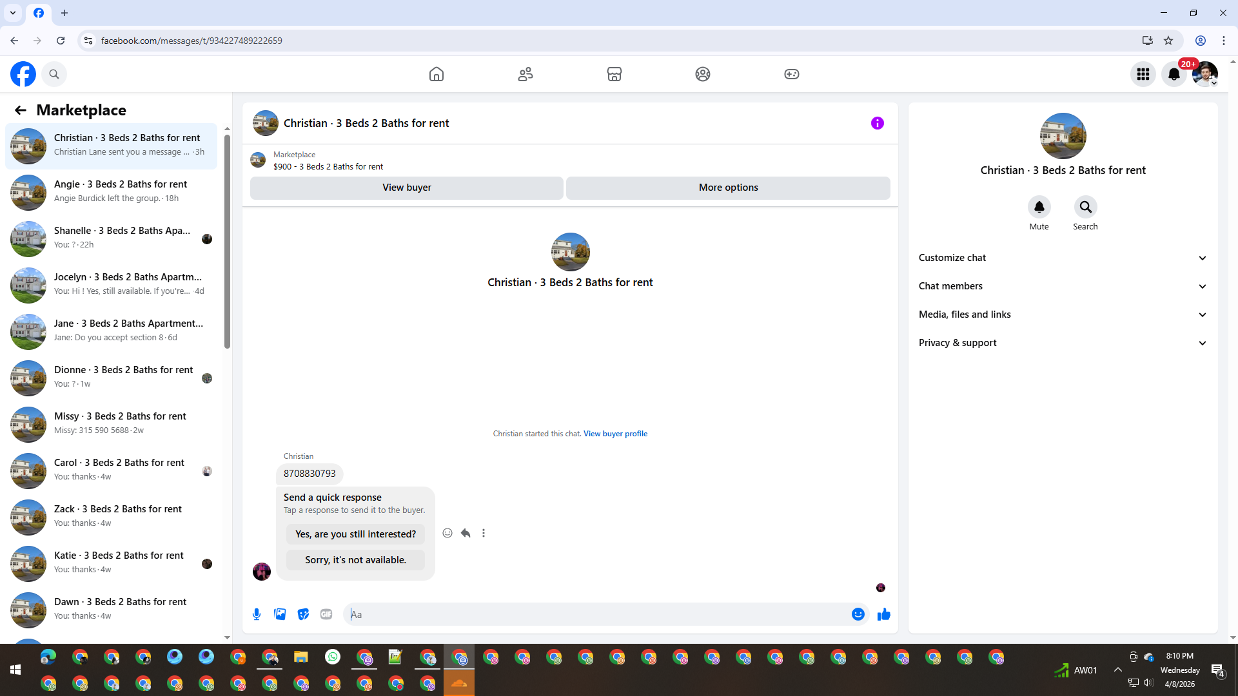This screenshot has width=1238, height=696.
Task: Expand Chat members section
Action: tap(1063, 286)
